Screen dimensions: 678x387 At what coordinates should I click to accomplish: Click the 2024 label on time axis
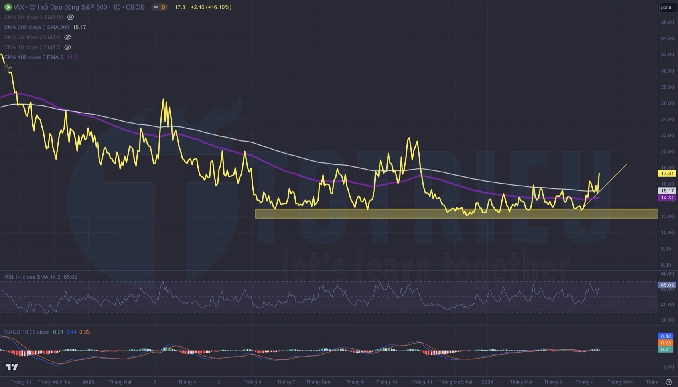pyautogui.click(x=487, y=382)
